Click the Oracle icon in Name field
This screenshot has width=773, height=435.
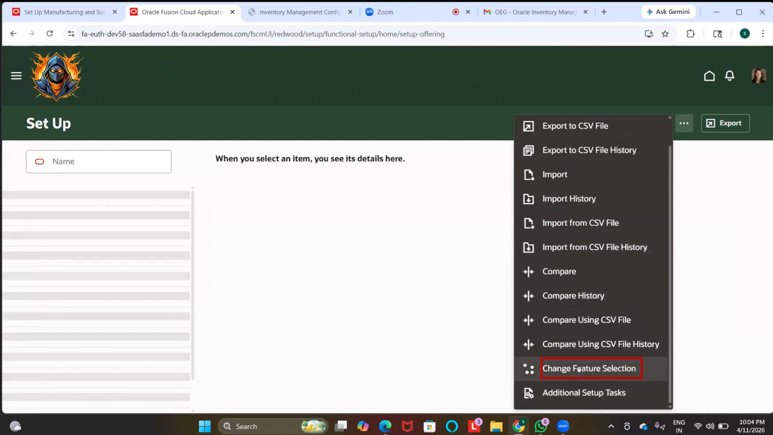coord(39,162)
